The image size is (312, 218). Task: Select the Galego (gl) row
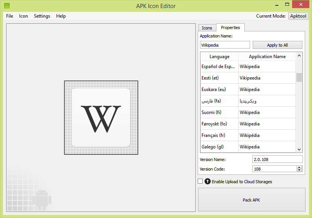click(x=248, y=147)
